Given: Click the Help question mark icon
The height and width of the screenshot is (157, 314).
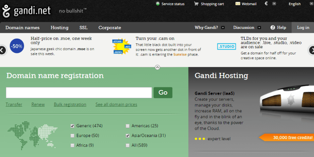Looking at the screenshot, I should point(272,27).
